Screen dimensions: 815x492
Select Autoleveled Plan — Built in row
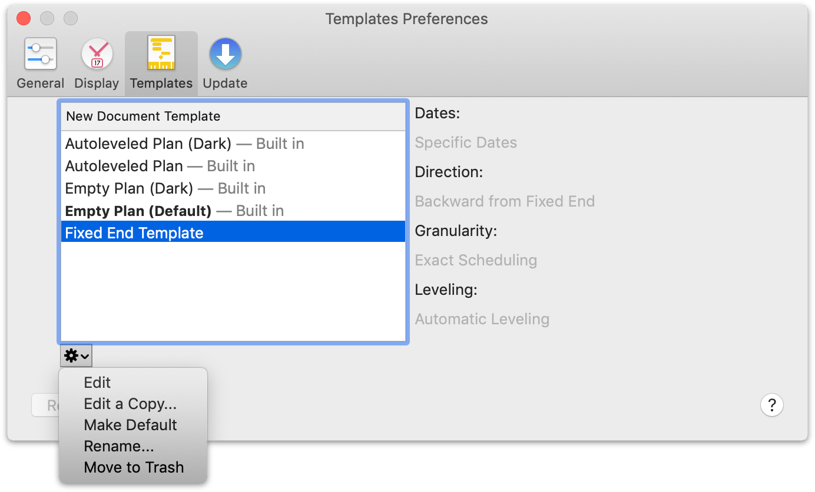pos(233,166)
